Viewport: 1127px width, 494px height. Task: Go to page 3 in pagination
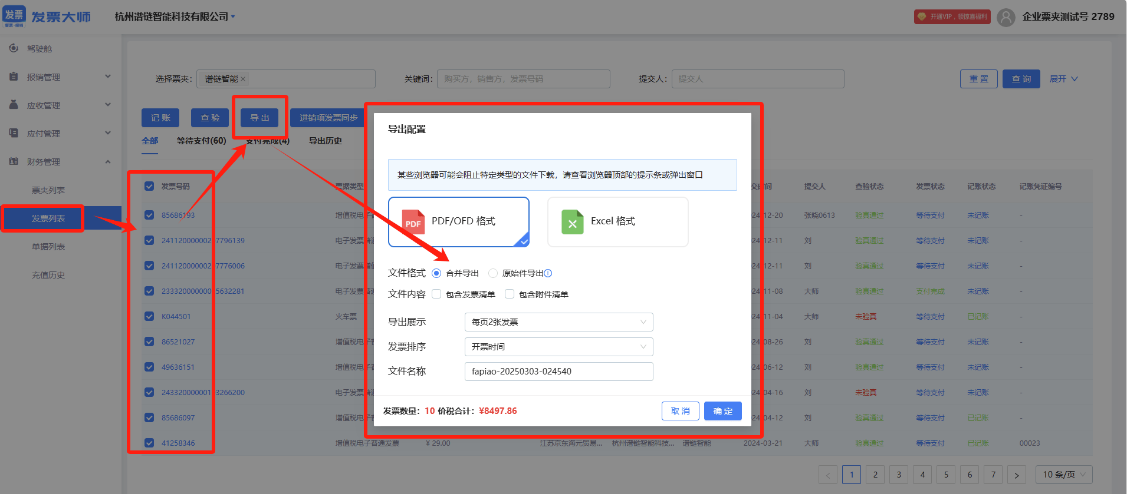click(x=899, y=475)
